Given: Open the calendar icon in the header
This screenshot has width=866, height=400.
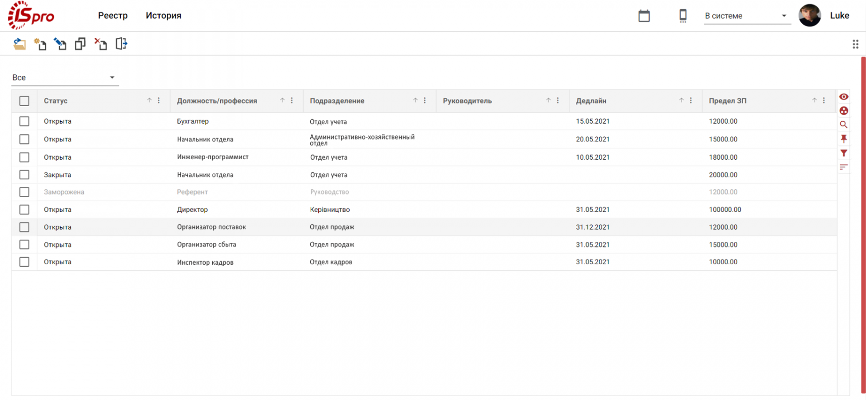Looking at the screenshot, I should tap(644, 16).
